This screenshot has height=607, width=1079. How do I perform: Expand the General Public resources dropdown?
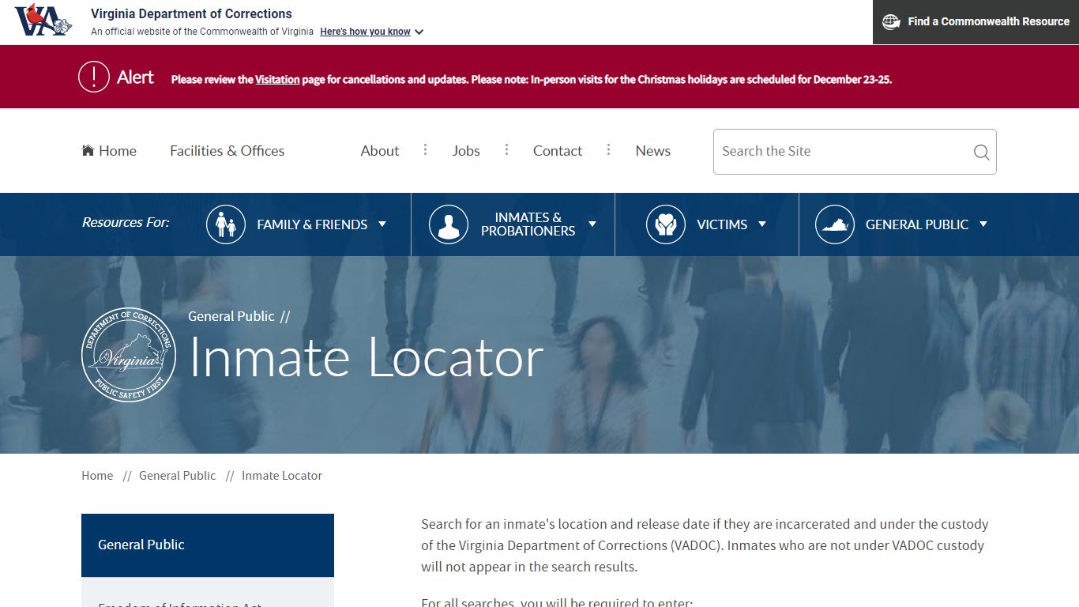pyautogui.click(x=983, y=224)
